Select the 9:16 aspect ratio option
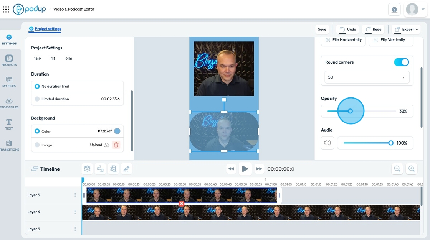The width and height of the screenshot is (430, 240). (x=69, y=59)
